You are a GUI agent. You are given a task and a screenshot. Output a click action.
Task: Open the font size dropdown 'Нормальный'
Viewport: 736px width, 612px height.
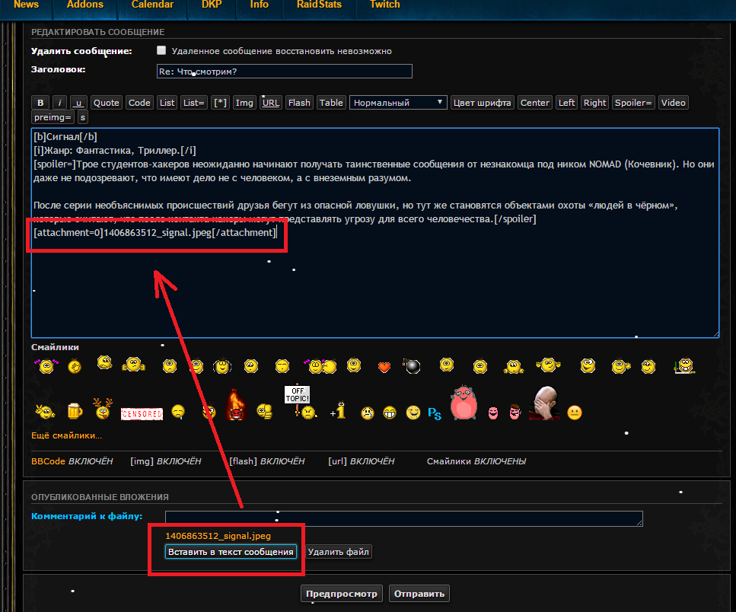[x=398, y=103]
